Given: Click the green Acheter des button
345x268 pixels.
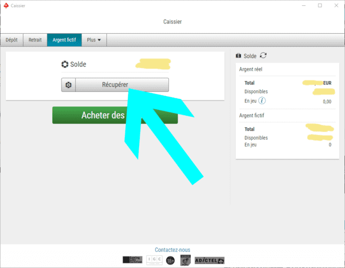Looking at the screenshot, I should point(115,115).
